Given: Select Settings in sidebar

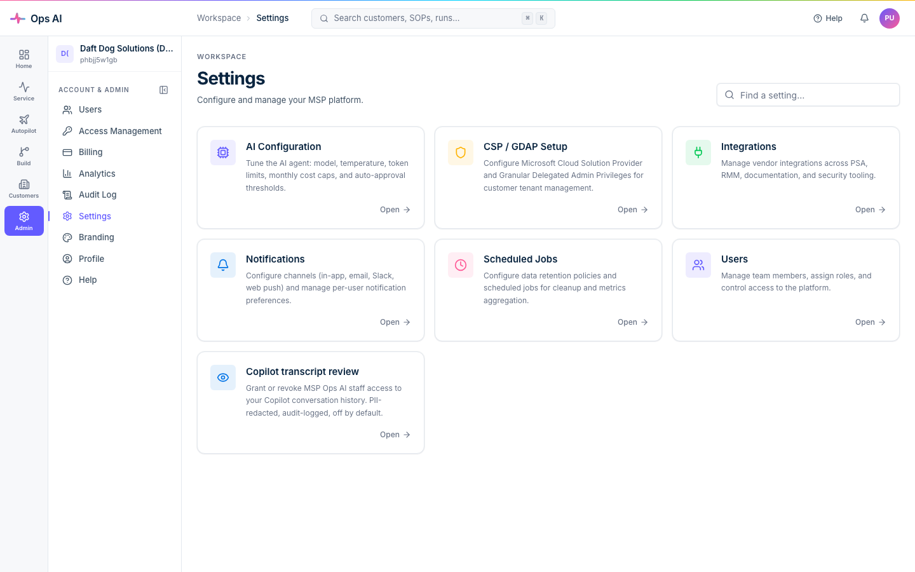Looking at the screenshot, I should [x=114, y=216].
